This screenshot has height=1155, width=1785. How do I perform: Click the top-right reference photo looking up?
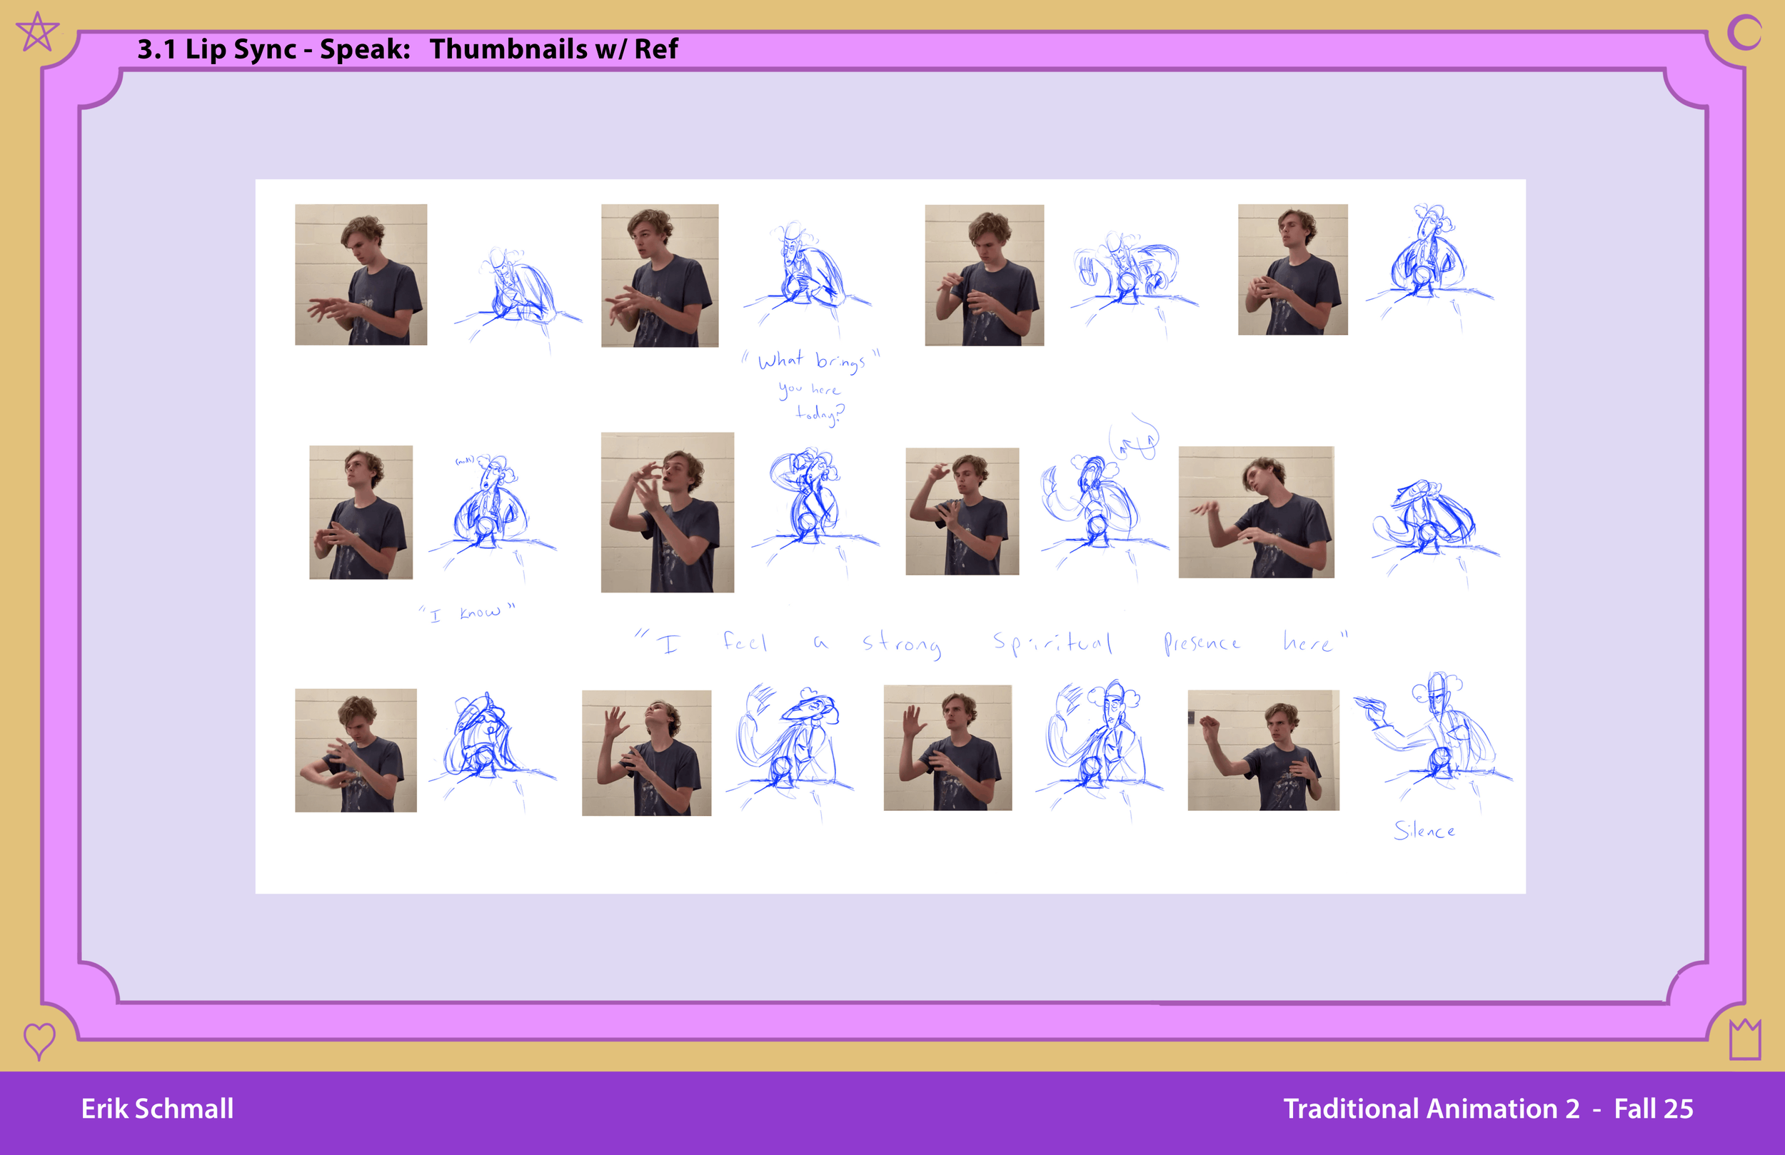pos(1292,269)
